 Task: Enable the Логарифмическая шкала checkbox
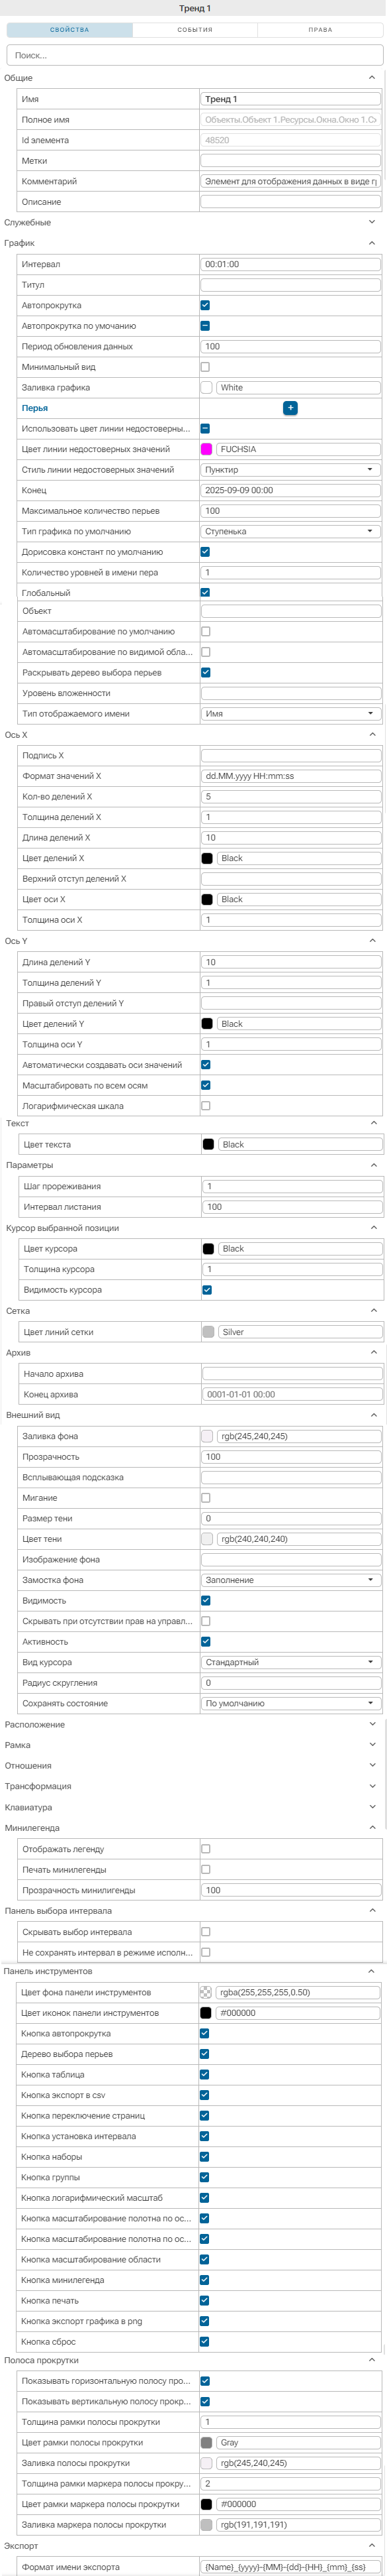[206, 1106]
